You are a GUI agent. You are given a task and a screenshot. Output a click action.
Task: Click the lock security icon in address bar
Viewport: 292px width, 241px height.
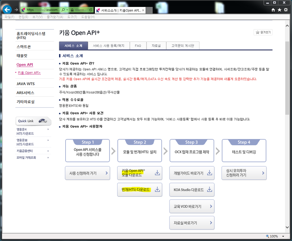point(72,10)
